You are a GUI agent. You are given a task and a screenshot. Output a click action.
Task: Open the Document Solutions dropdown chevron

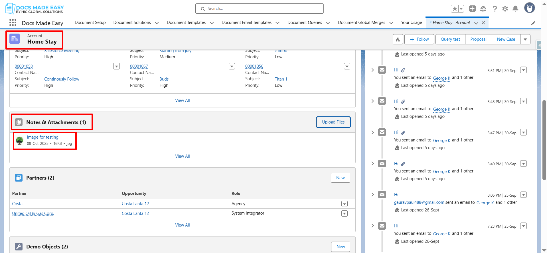[157, 23]
